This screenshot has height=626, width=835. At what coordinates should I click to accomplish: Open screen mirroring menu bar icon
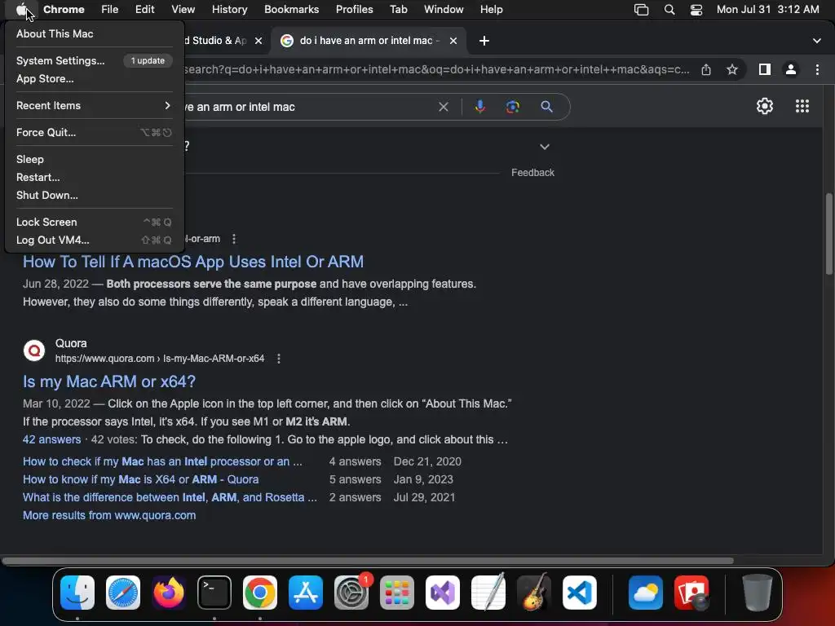(641, 9)
